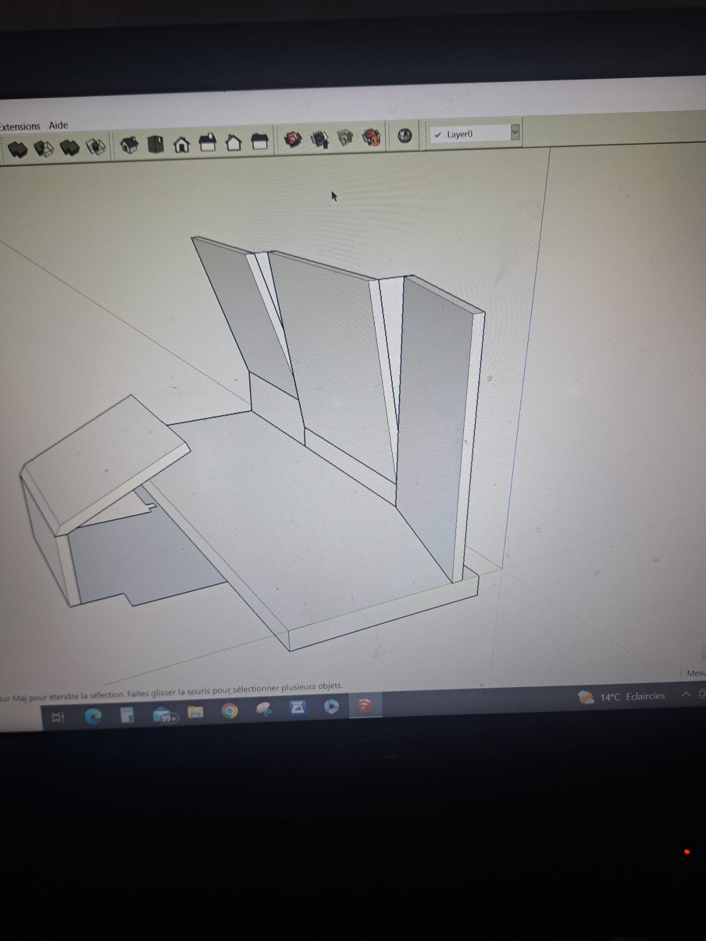
Task: Click the SketchUp taskbar icon
Action: 365,705
